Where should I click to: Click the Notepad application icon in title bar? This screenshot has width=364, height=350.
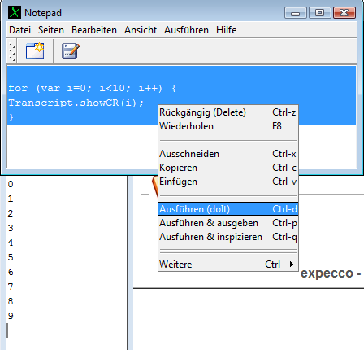click(x=15, y=12)
